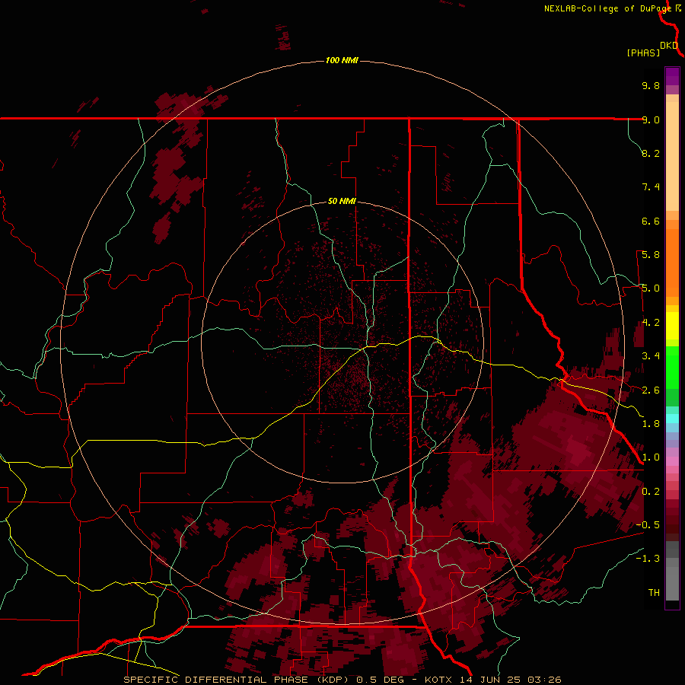Click the 9.0 legend value
Viewport: 685px width, 685px height.
tap(651, 119)
